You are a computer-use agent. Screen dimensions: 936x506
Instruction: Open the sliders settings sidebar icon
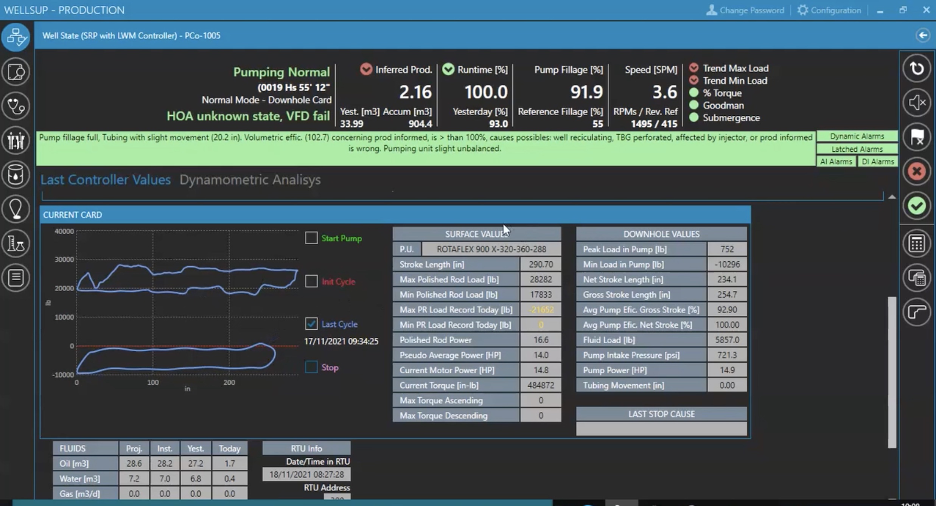[16, 140]
